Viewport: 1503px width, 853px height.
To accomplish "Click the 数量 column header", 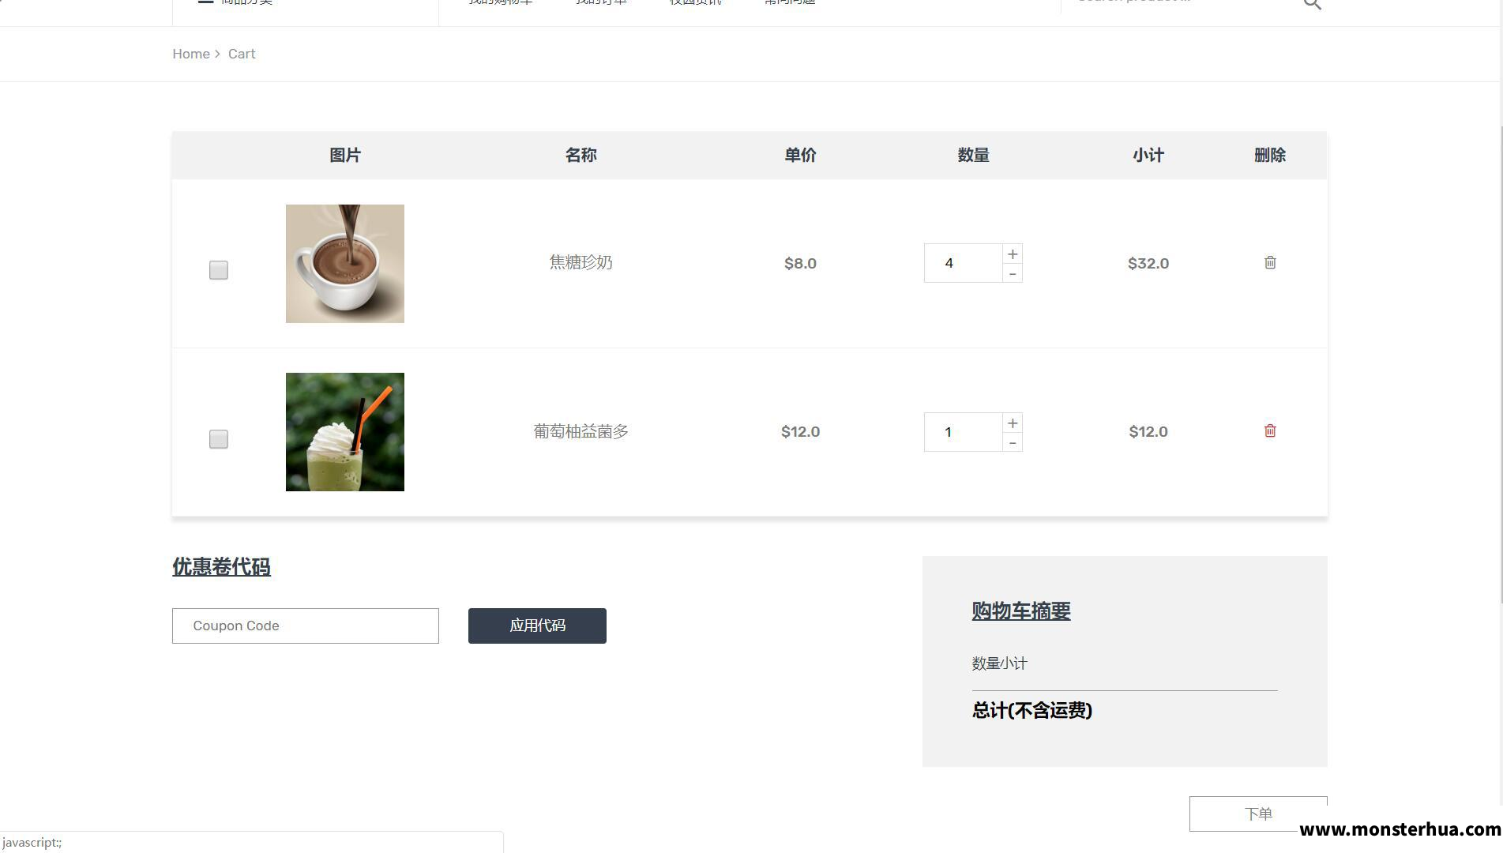I will (x=973, y=155).
